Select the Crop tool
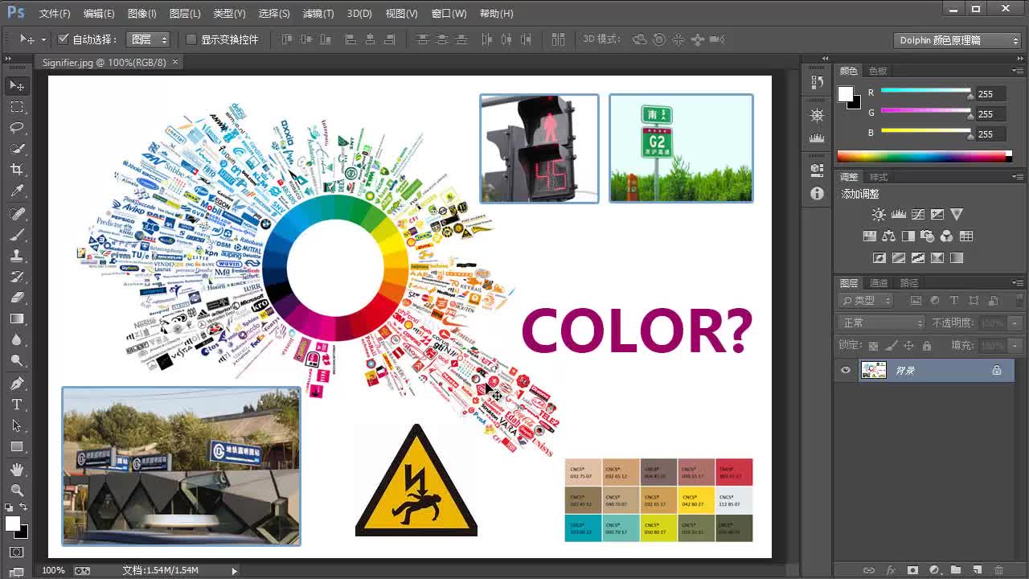This screenshot has width=1029, height=579. (17, 170)
